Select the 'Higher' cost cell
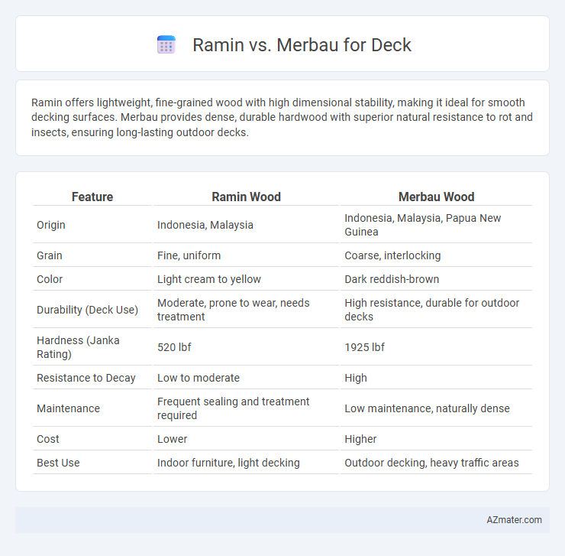 coord(360,439)
